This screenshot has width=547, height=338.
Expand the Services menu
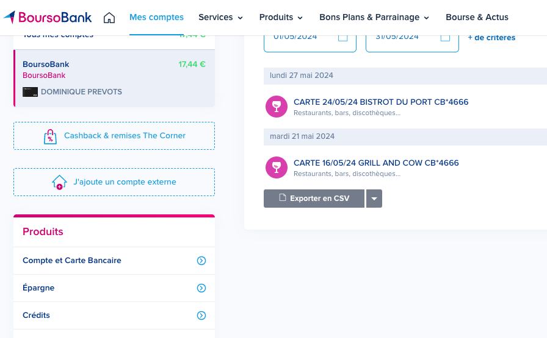click(x=220, y=17)
